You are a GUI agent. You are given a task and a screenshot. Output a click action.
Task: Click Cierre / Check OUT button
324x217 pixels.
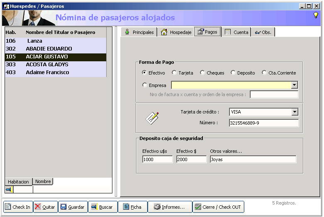coord(218,207)
